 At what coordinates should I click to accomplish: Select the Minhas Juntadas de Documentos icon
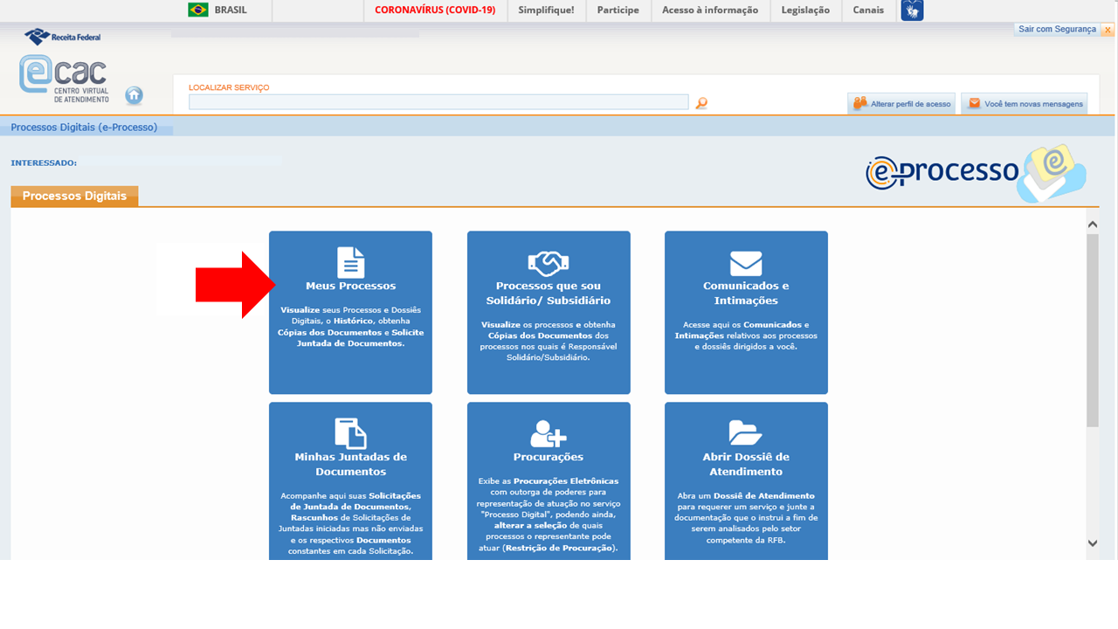(x=350, y=433)
